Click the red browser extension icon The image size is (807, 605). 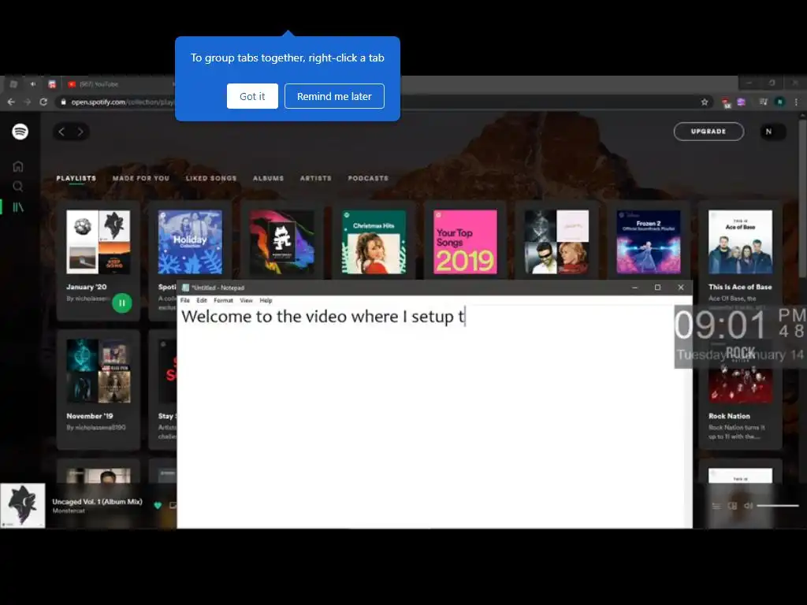726,102
